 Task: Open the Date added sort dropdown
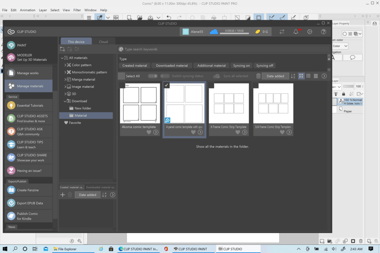pos(275,76)
